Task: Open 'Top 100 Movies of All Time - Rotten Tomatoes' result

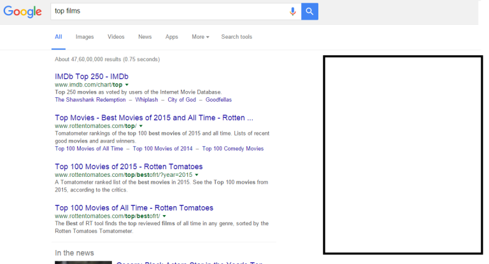Action: click(x=134, y=208)
